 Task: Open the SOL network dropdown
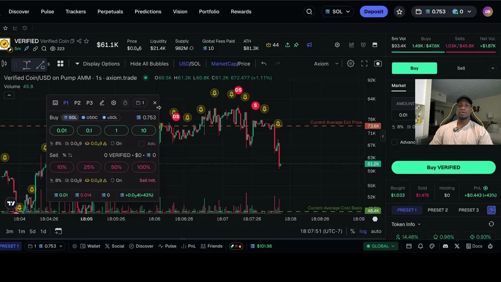click(337, 12)
